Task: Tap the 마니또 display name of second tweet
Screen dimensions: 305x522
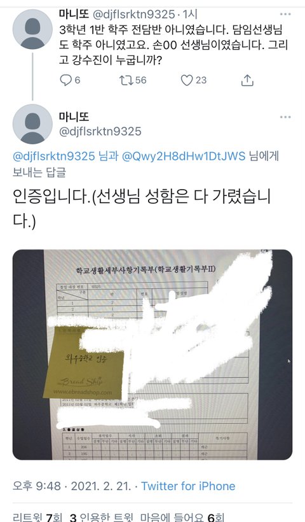Action: pyautogui.click(x=74, y=117)
